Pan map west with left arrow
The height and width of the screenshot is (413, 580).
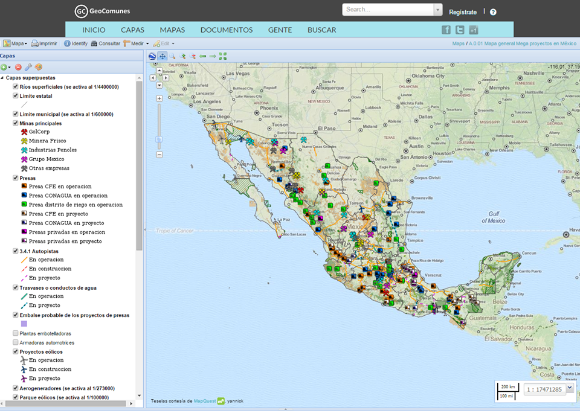(x=153, y=78)
